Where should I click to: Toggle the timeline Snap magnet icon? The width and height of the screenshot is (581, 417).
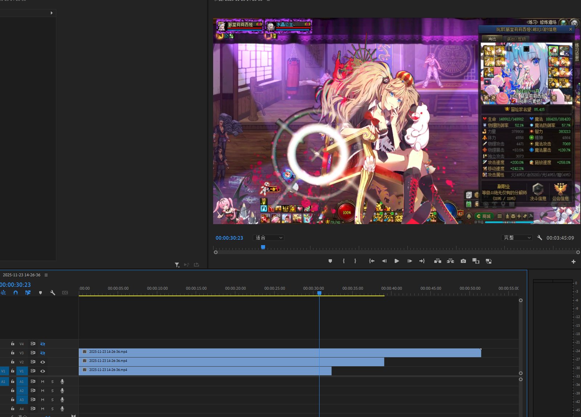pos(16,293)
